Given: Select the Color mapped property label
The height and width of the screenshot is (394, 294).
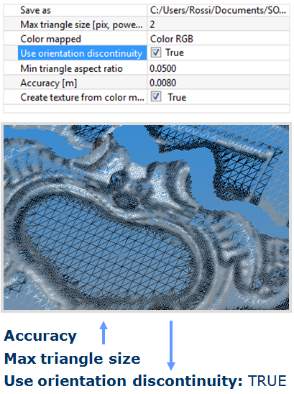Looking at the screenshot, I should coord(51,39).
